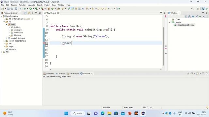Toggle Link with Editor in Package Explorer

coord(29,13)
